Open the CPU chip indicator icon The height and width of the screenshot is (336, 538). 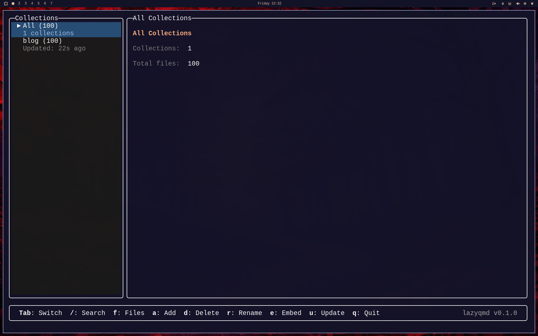(x=525, y=4)
